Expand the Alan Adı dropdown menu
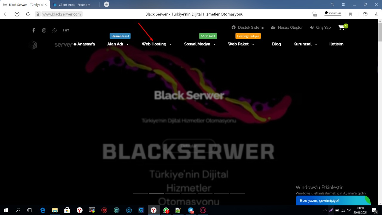 pyautogui.click(x=118, y=44)
